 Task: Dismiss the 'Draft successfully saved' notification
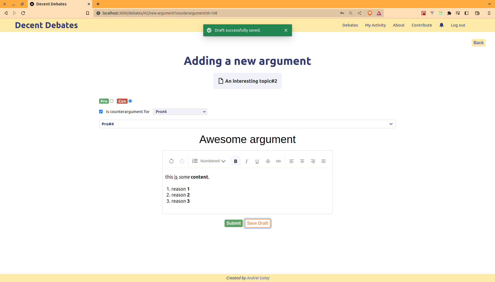pos(286,30)
